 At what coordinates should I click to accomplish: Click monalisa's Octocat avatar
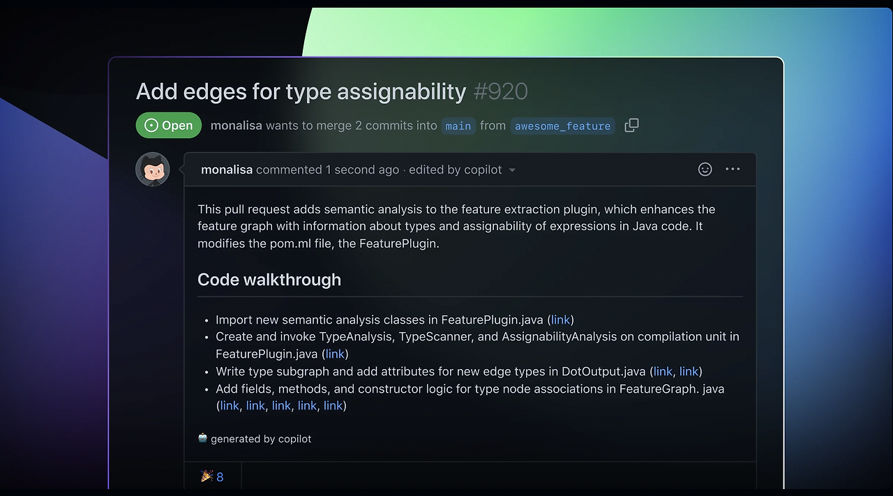coord(153,170)
